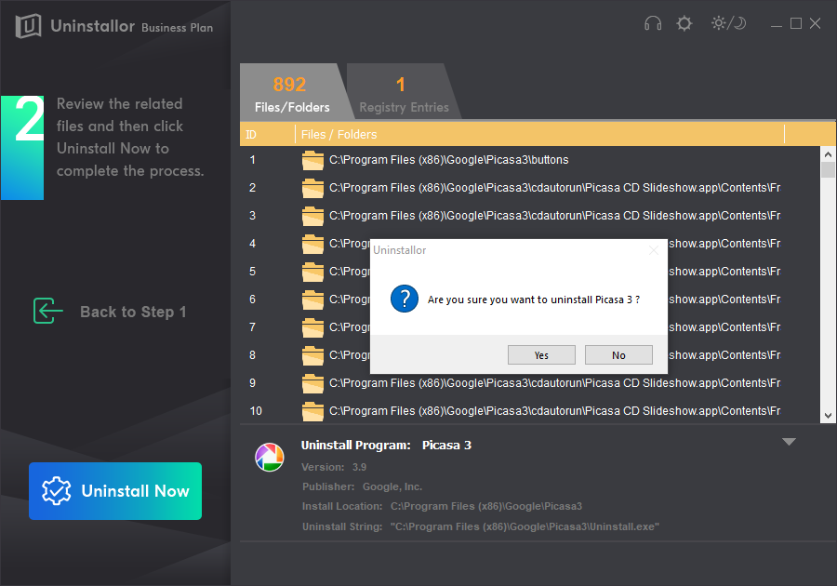
Task: Click the Uninstall String path text
Action: [x=525, y=526]
